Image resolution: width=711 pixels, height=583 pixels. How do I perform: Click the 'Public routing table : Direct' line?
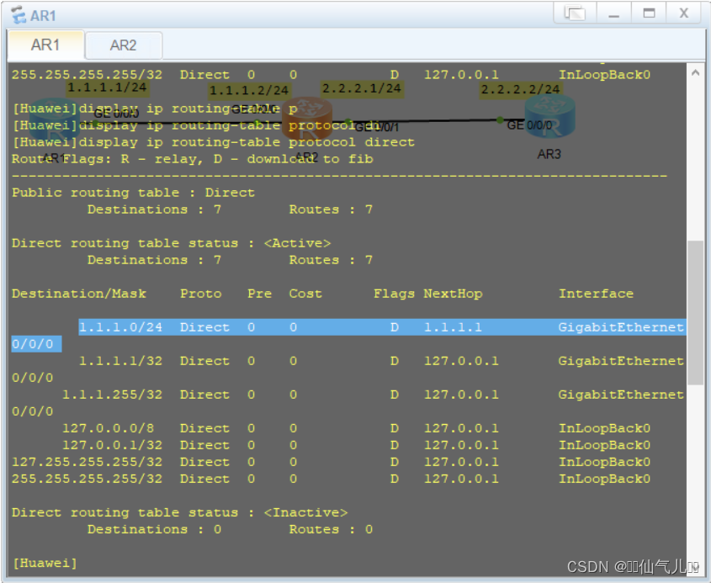point(133,193)
